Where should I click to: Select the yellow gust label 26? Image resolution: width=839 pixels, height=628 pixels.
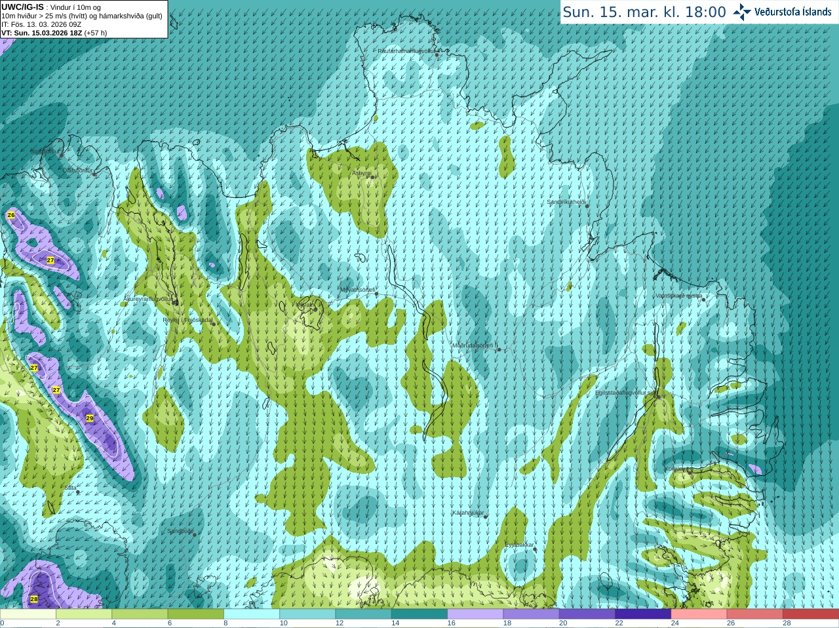coord(11,215)
